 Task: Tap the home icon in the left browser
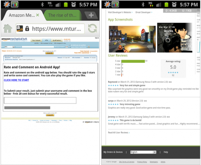[x=8, y=29]
